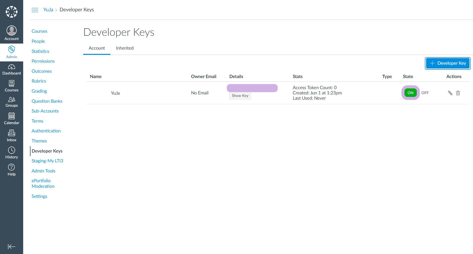Click the Canvas logo icon
This screenshot has height=254, width=473.
tap(12, 12)
